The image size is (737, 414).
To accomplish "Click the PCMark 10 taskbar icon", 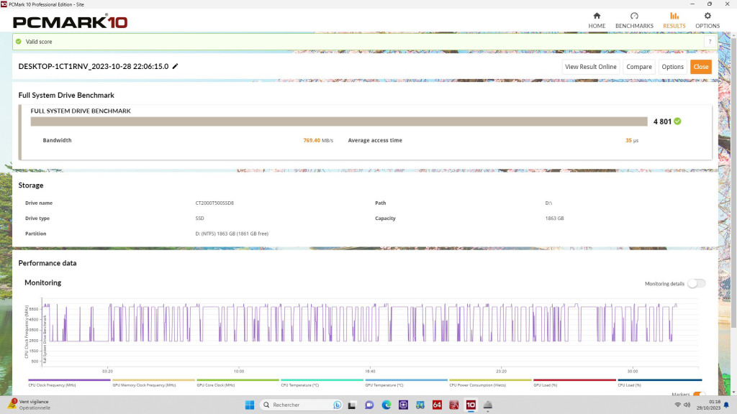I will (x=471, y=405).
